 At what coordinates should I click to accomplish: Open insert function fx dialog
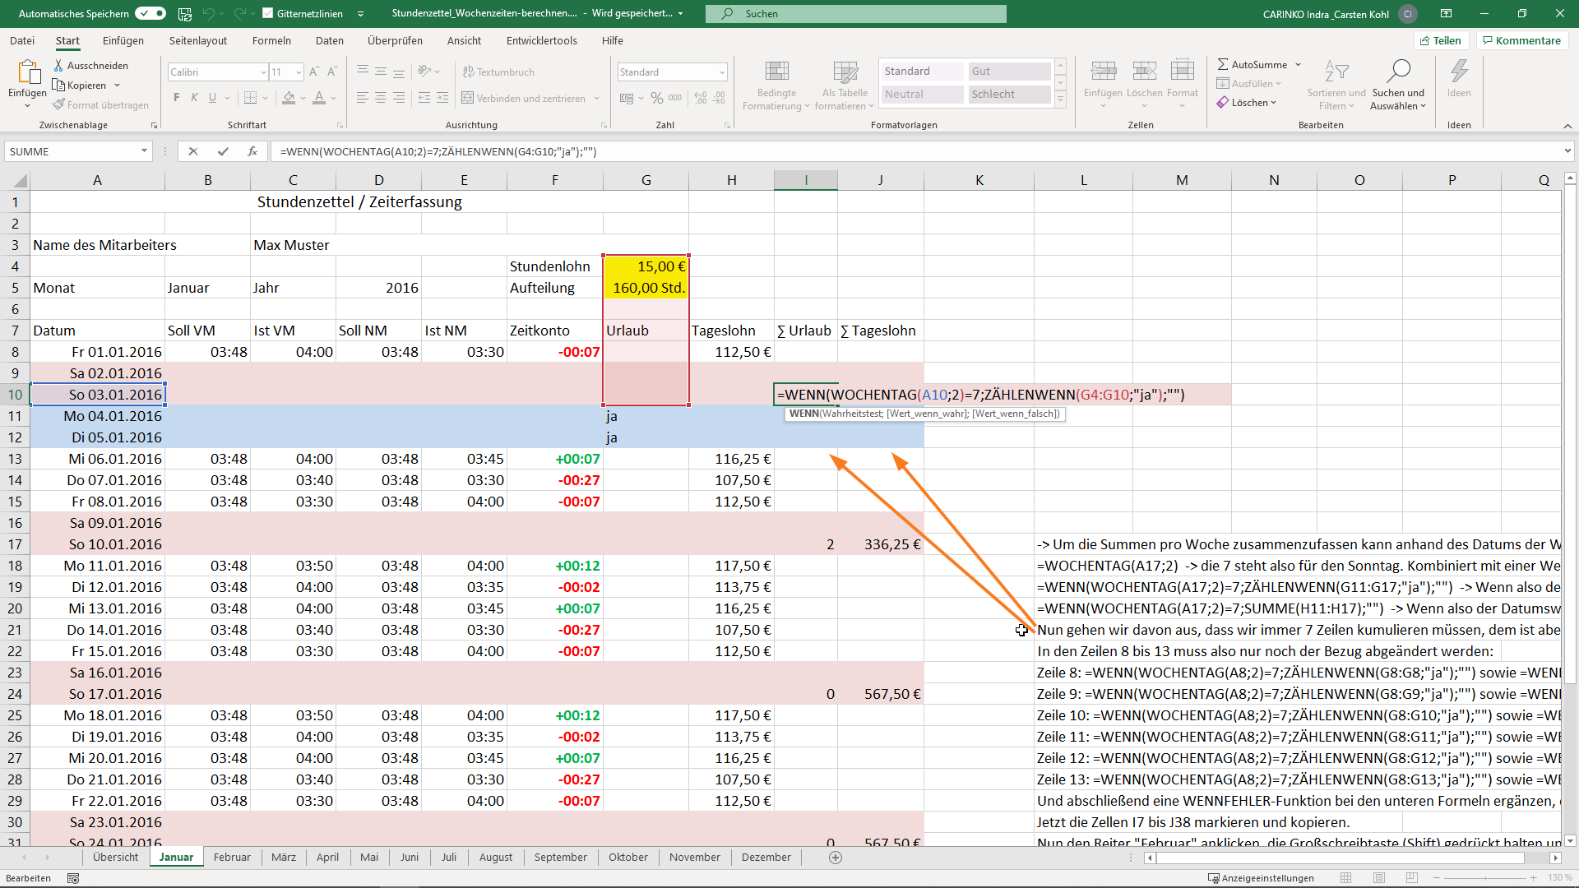point(252,151)
